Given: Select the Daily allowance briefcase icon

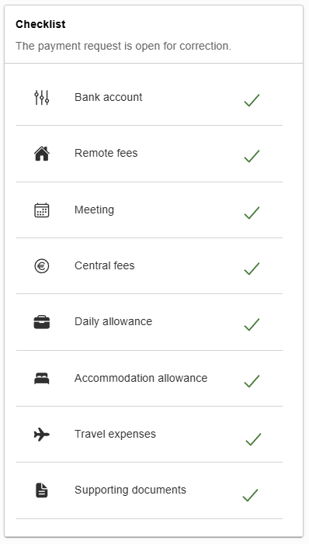Looking at the screenshot, I should coord(42,322).
